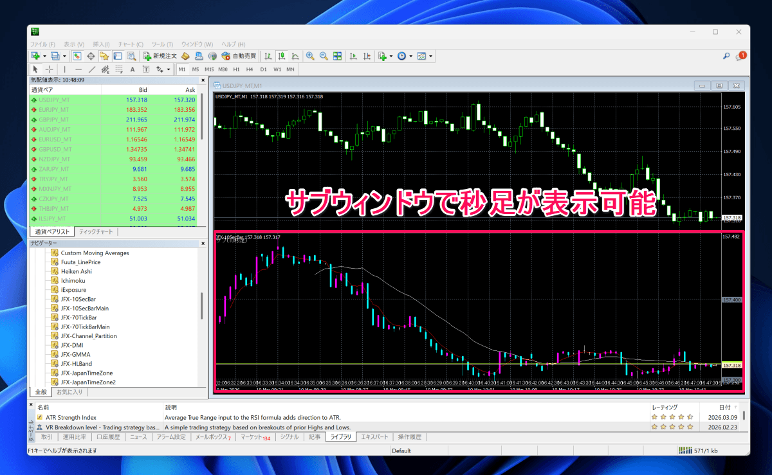Toggle candlestick chart display mode
772x475 pixels.
(282, 57)
